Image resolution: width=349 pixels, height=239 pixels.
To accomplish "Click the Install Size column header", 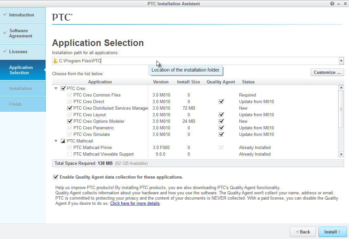I will 188,82.
